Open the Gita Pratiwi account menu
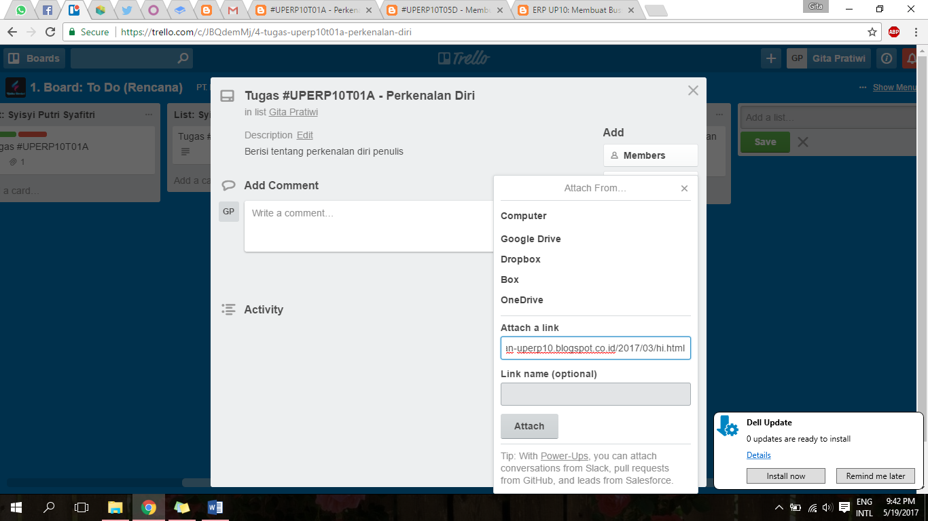The height and width of the screenshot is (521, 928). (x=829, y=58)
